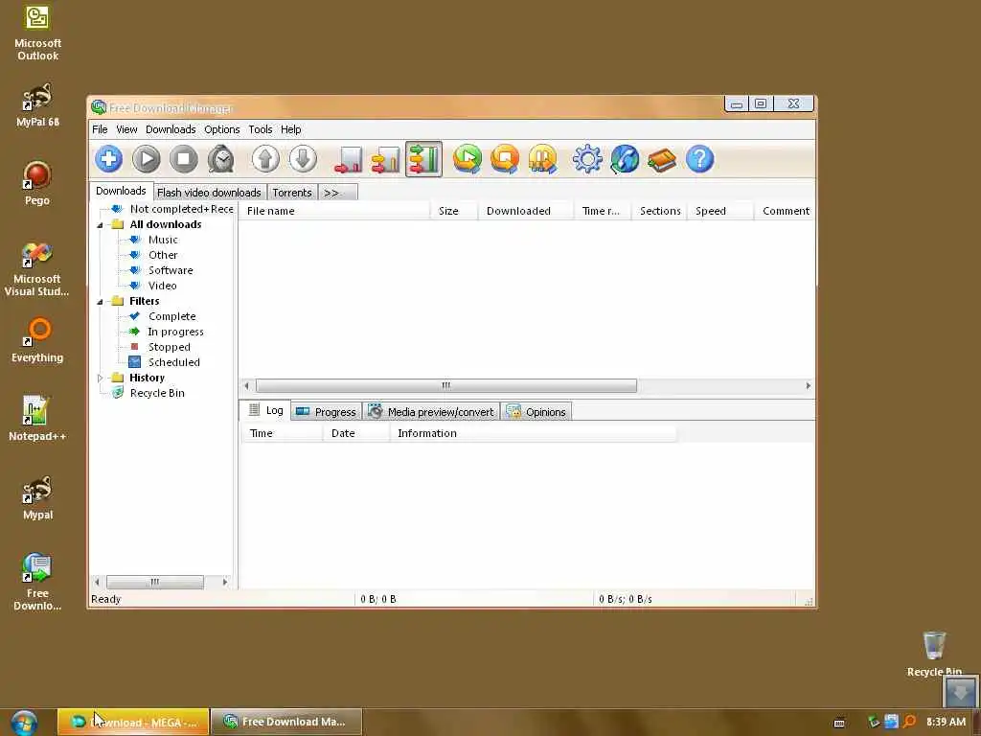Select the Music download group
This screenshot has width=981, height=736.
pyautogui.click(x=163, y=240)
